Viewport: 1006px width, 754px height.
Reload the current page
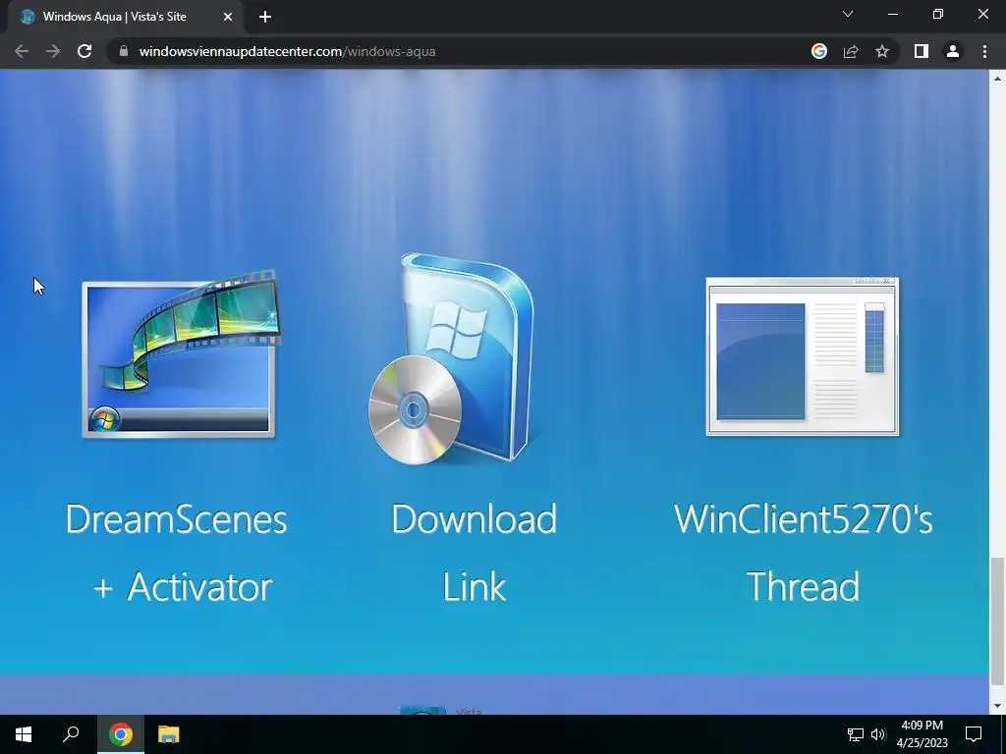pos(84,51)
